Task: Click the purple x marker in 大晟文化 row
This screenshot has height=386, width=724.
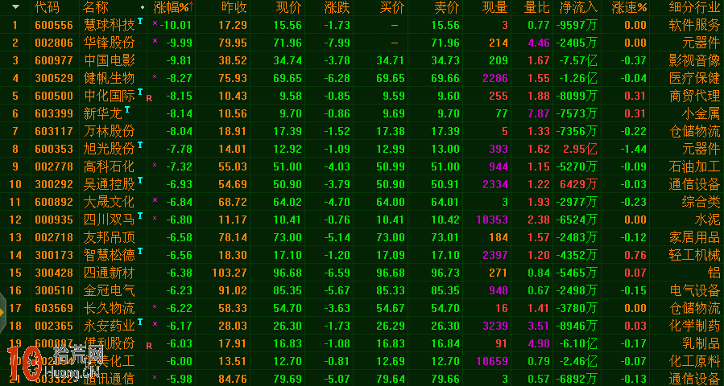Action: click(155, 199)
